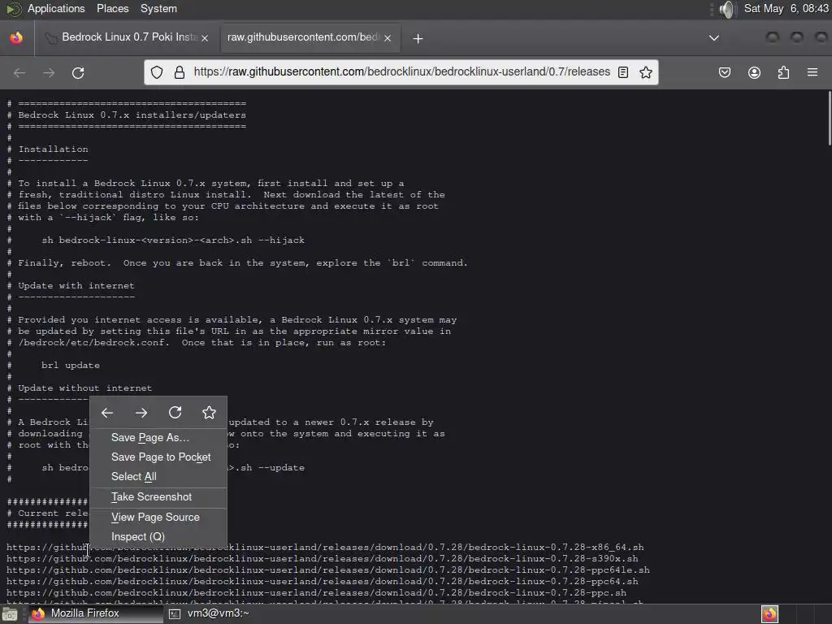Click the page vertical scrollbar
Viewport: 832px width, 624px height.
pyautogui.click(x=830, y=118)
